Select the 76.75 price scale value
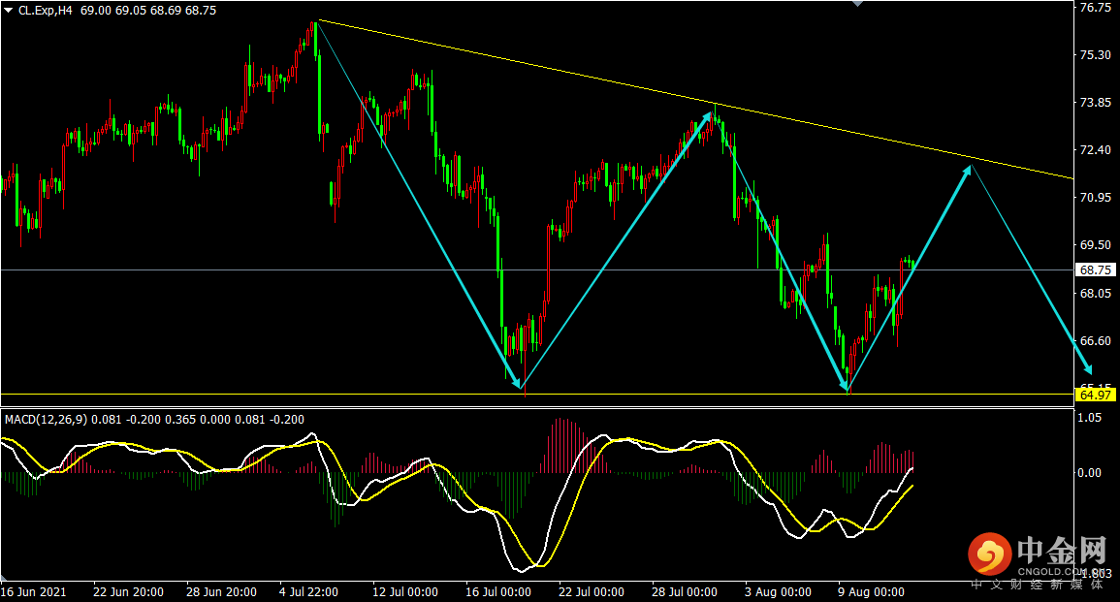Viewport: 1120px width, 602px height. [1096, 8]
